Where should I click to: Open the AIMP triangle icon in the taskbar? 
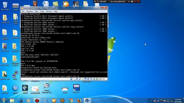[62, 100]
